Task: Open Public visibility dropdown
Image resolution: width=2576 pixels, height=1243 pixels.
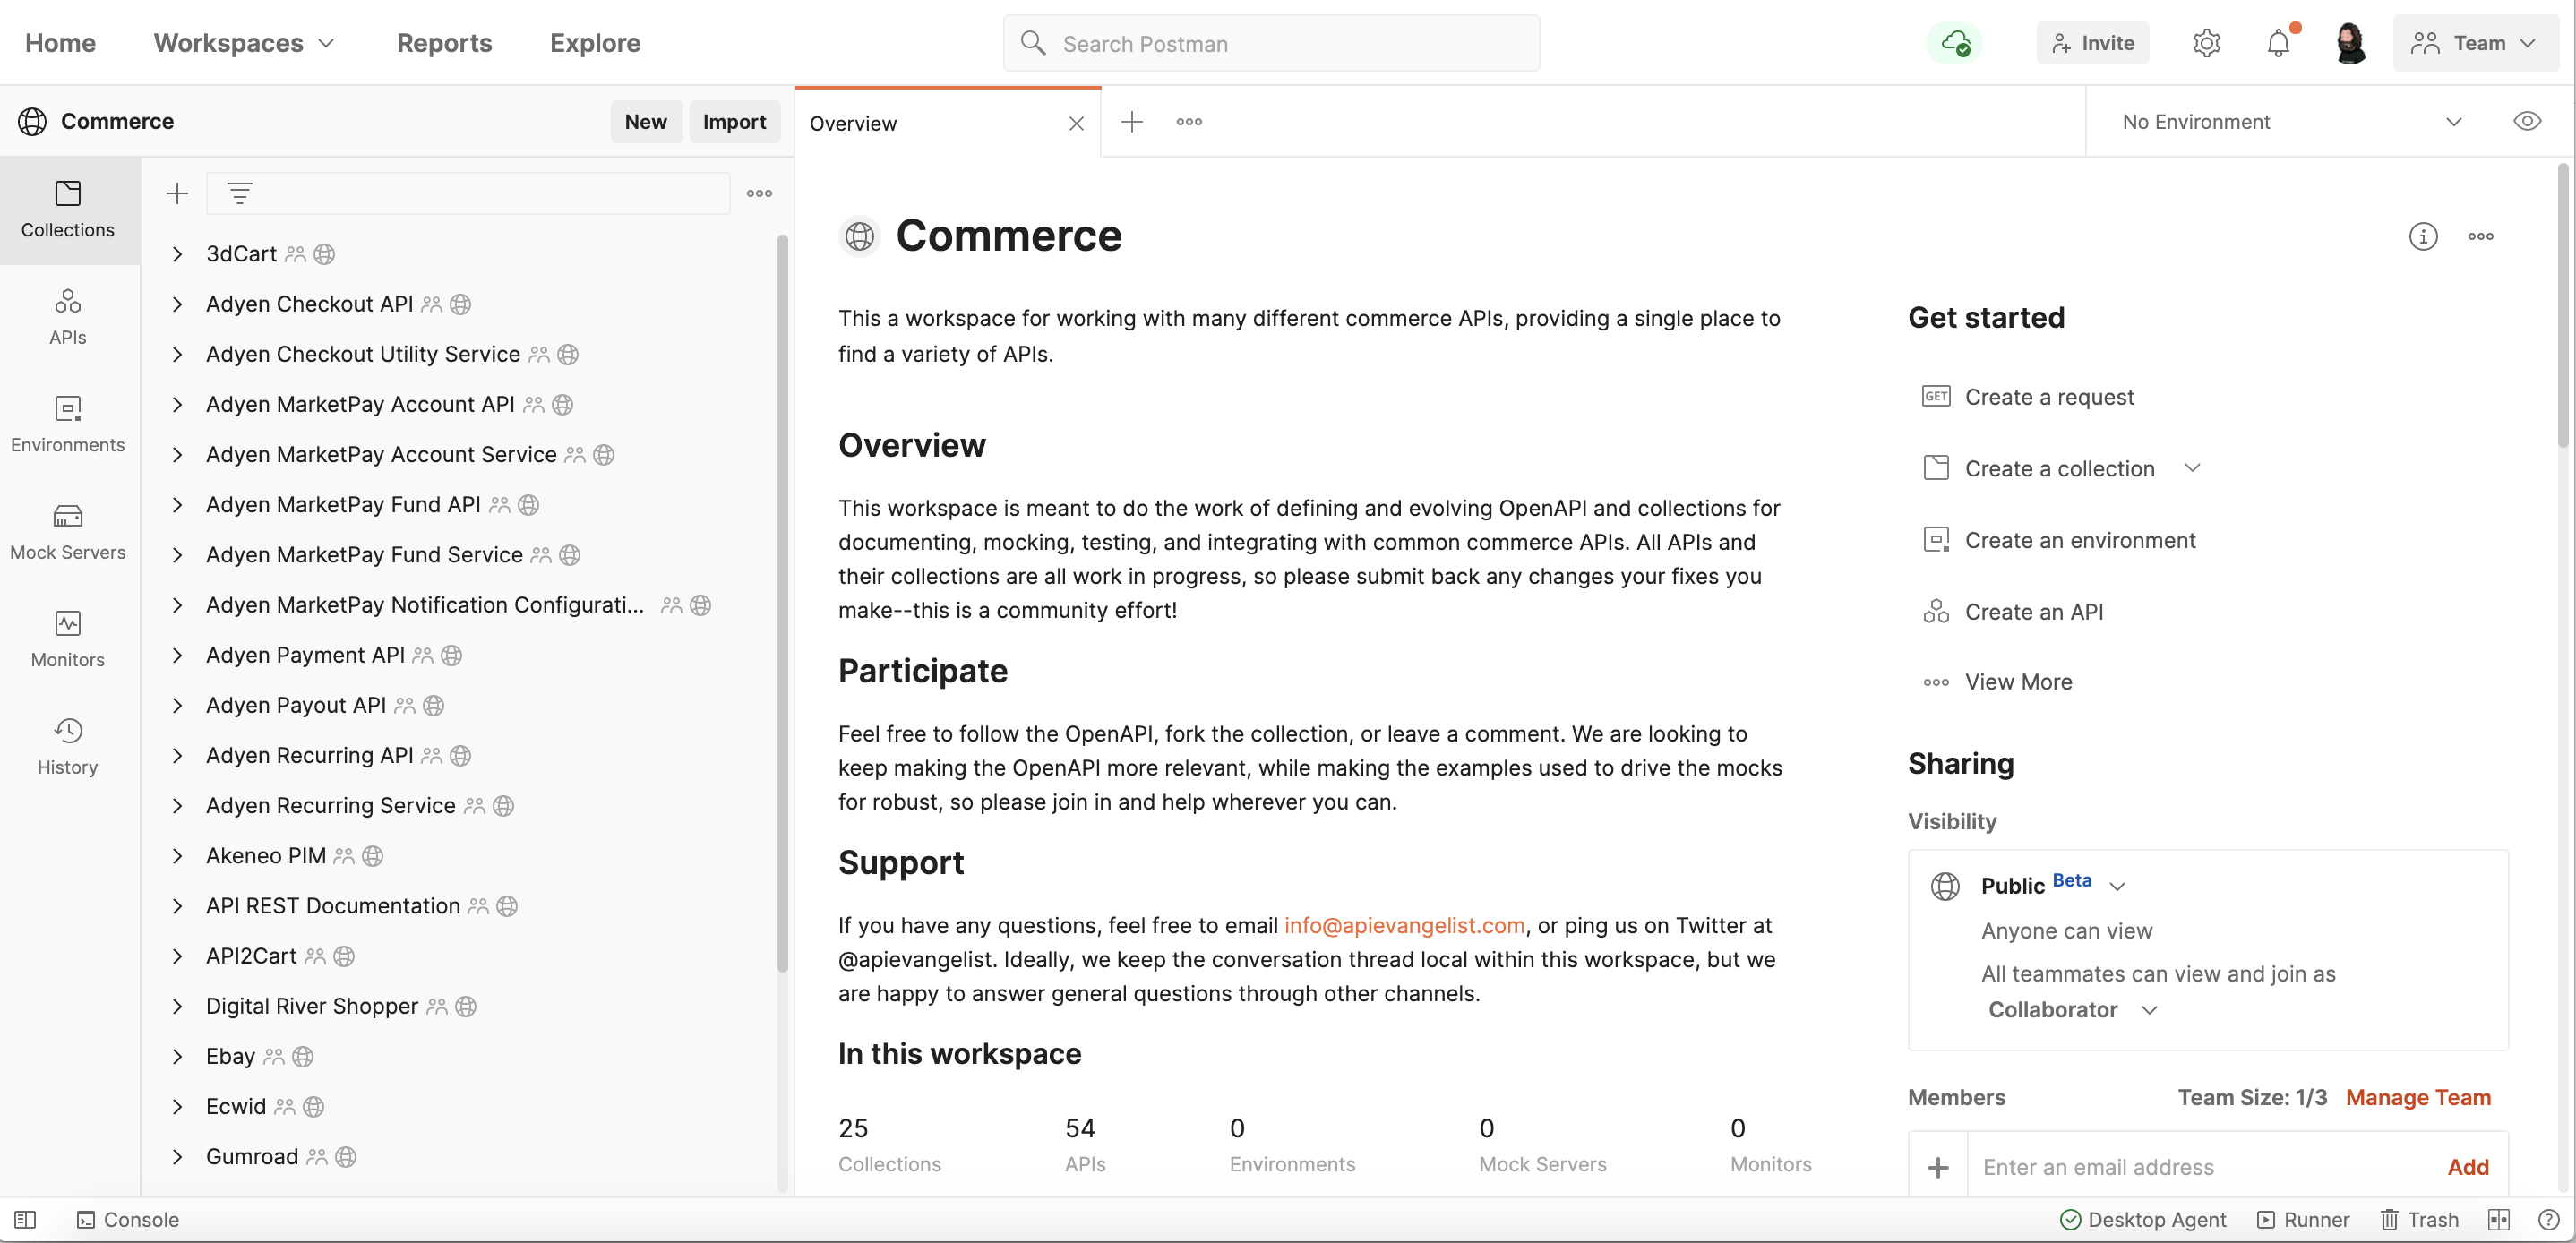Action: click(2118, 886)
